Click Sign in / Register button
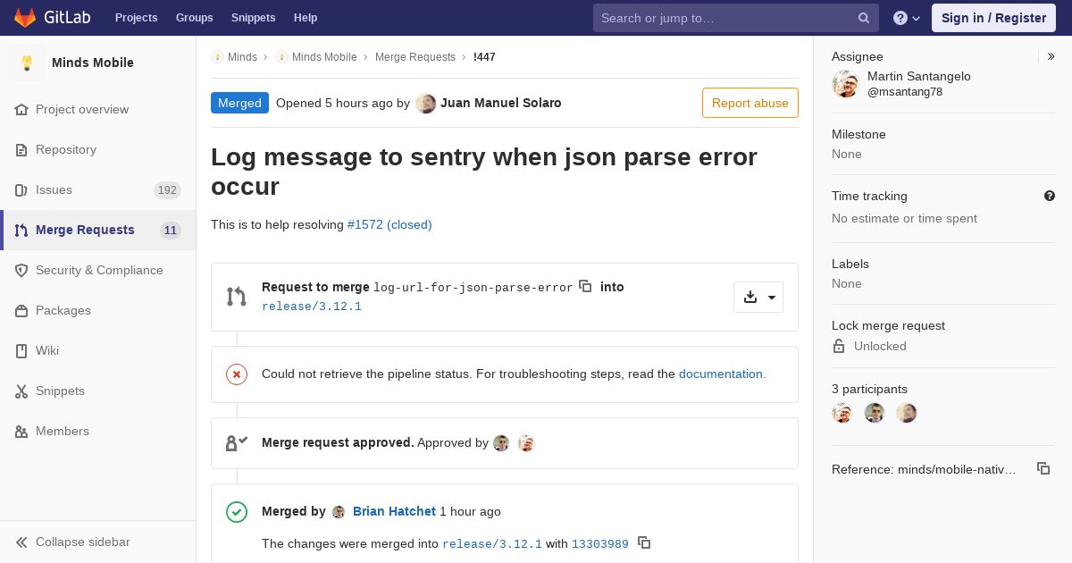Screen dimensions: 1072x563 tap(993, 18)
